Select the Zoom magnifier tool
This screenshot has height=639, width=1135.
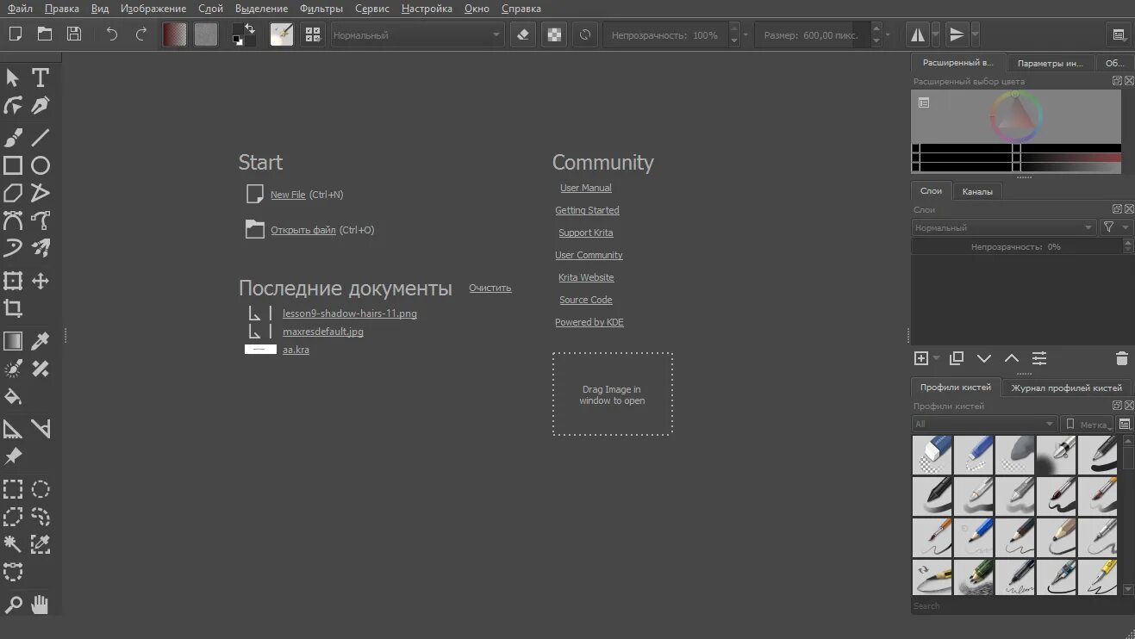pos(13,605)
